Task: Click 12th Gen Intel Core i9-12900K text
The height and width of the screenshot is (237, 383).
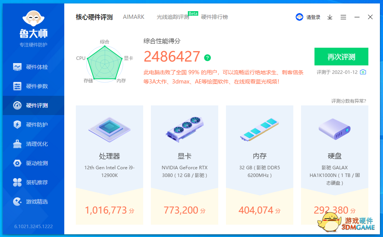Action: tap(109, 171)
